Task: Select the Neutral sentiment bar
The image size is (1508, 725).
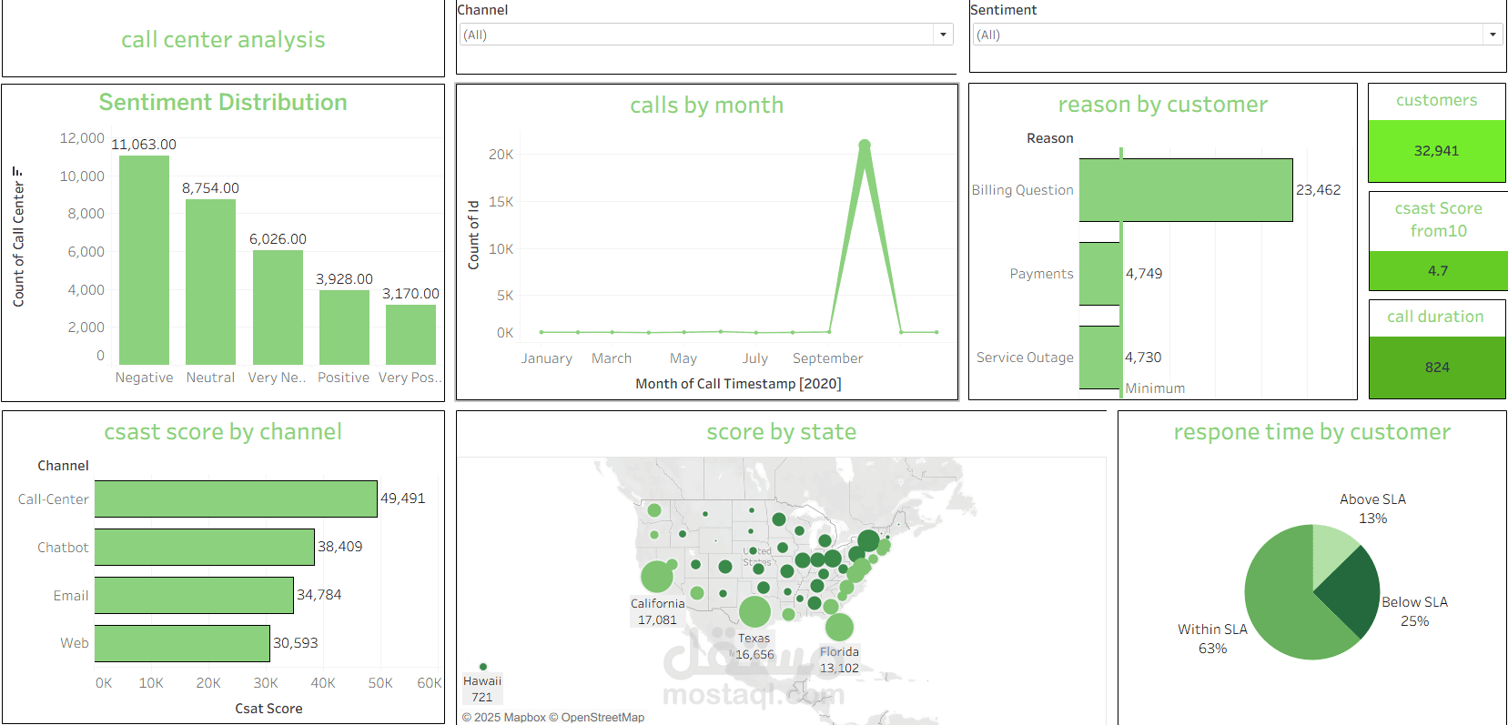Action: pyautogui.click(x=210, y=282)
